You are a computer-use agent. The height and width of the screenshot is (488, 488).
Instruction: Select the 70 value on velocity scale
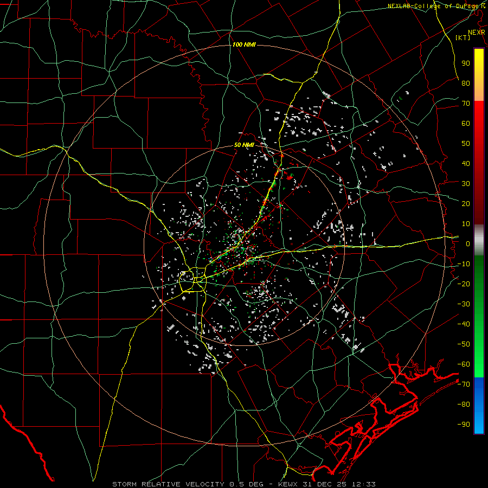pyautogui.click(x=466, y=104)
